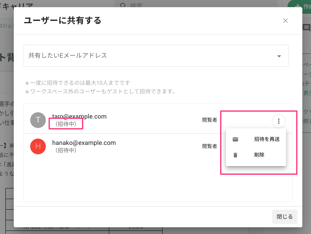Click the note about 最大10人 invitations
Image resolution: width=311 pixels, height=234 pixels.
[78, 83]
